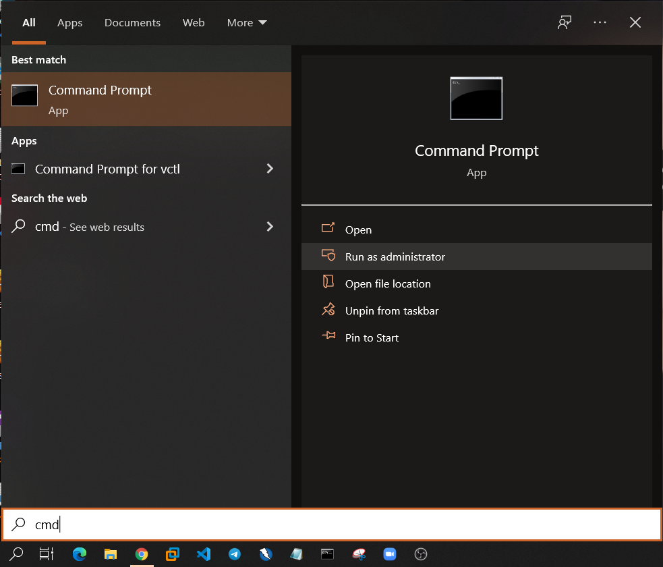Viewport: 663px width, 567px height.
Task: Click the Command Prompt preview thumbnail
Action: pyautogui.click(x=476, y=99)
